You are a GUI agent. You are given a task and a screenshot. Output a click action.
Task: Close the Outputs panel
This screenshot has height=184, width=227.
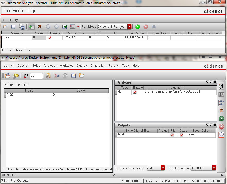click(215, 125)
